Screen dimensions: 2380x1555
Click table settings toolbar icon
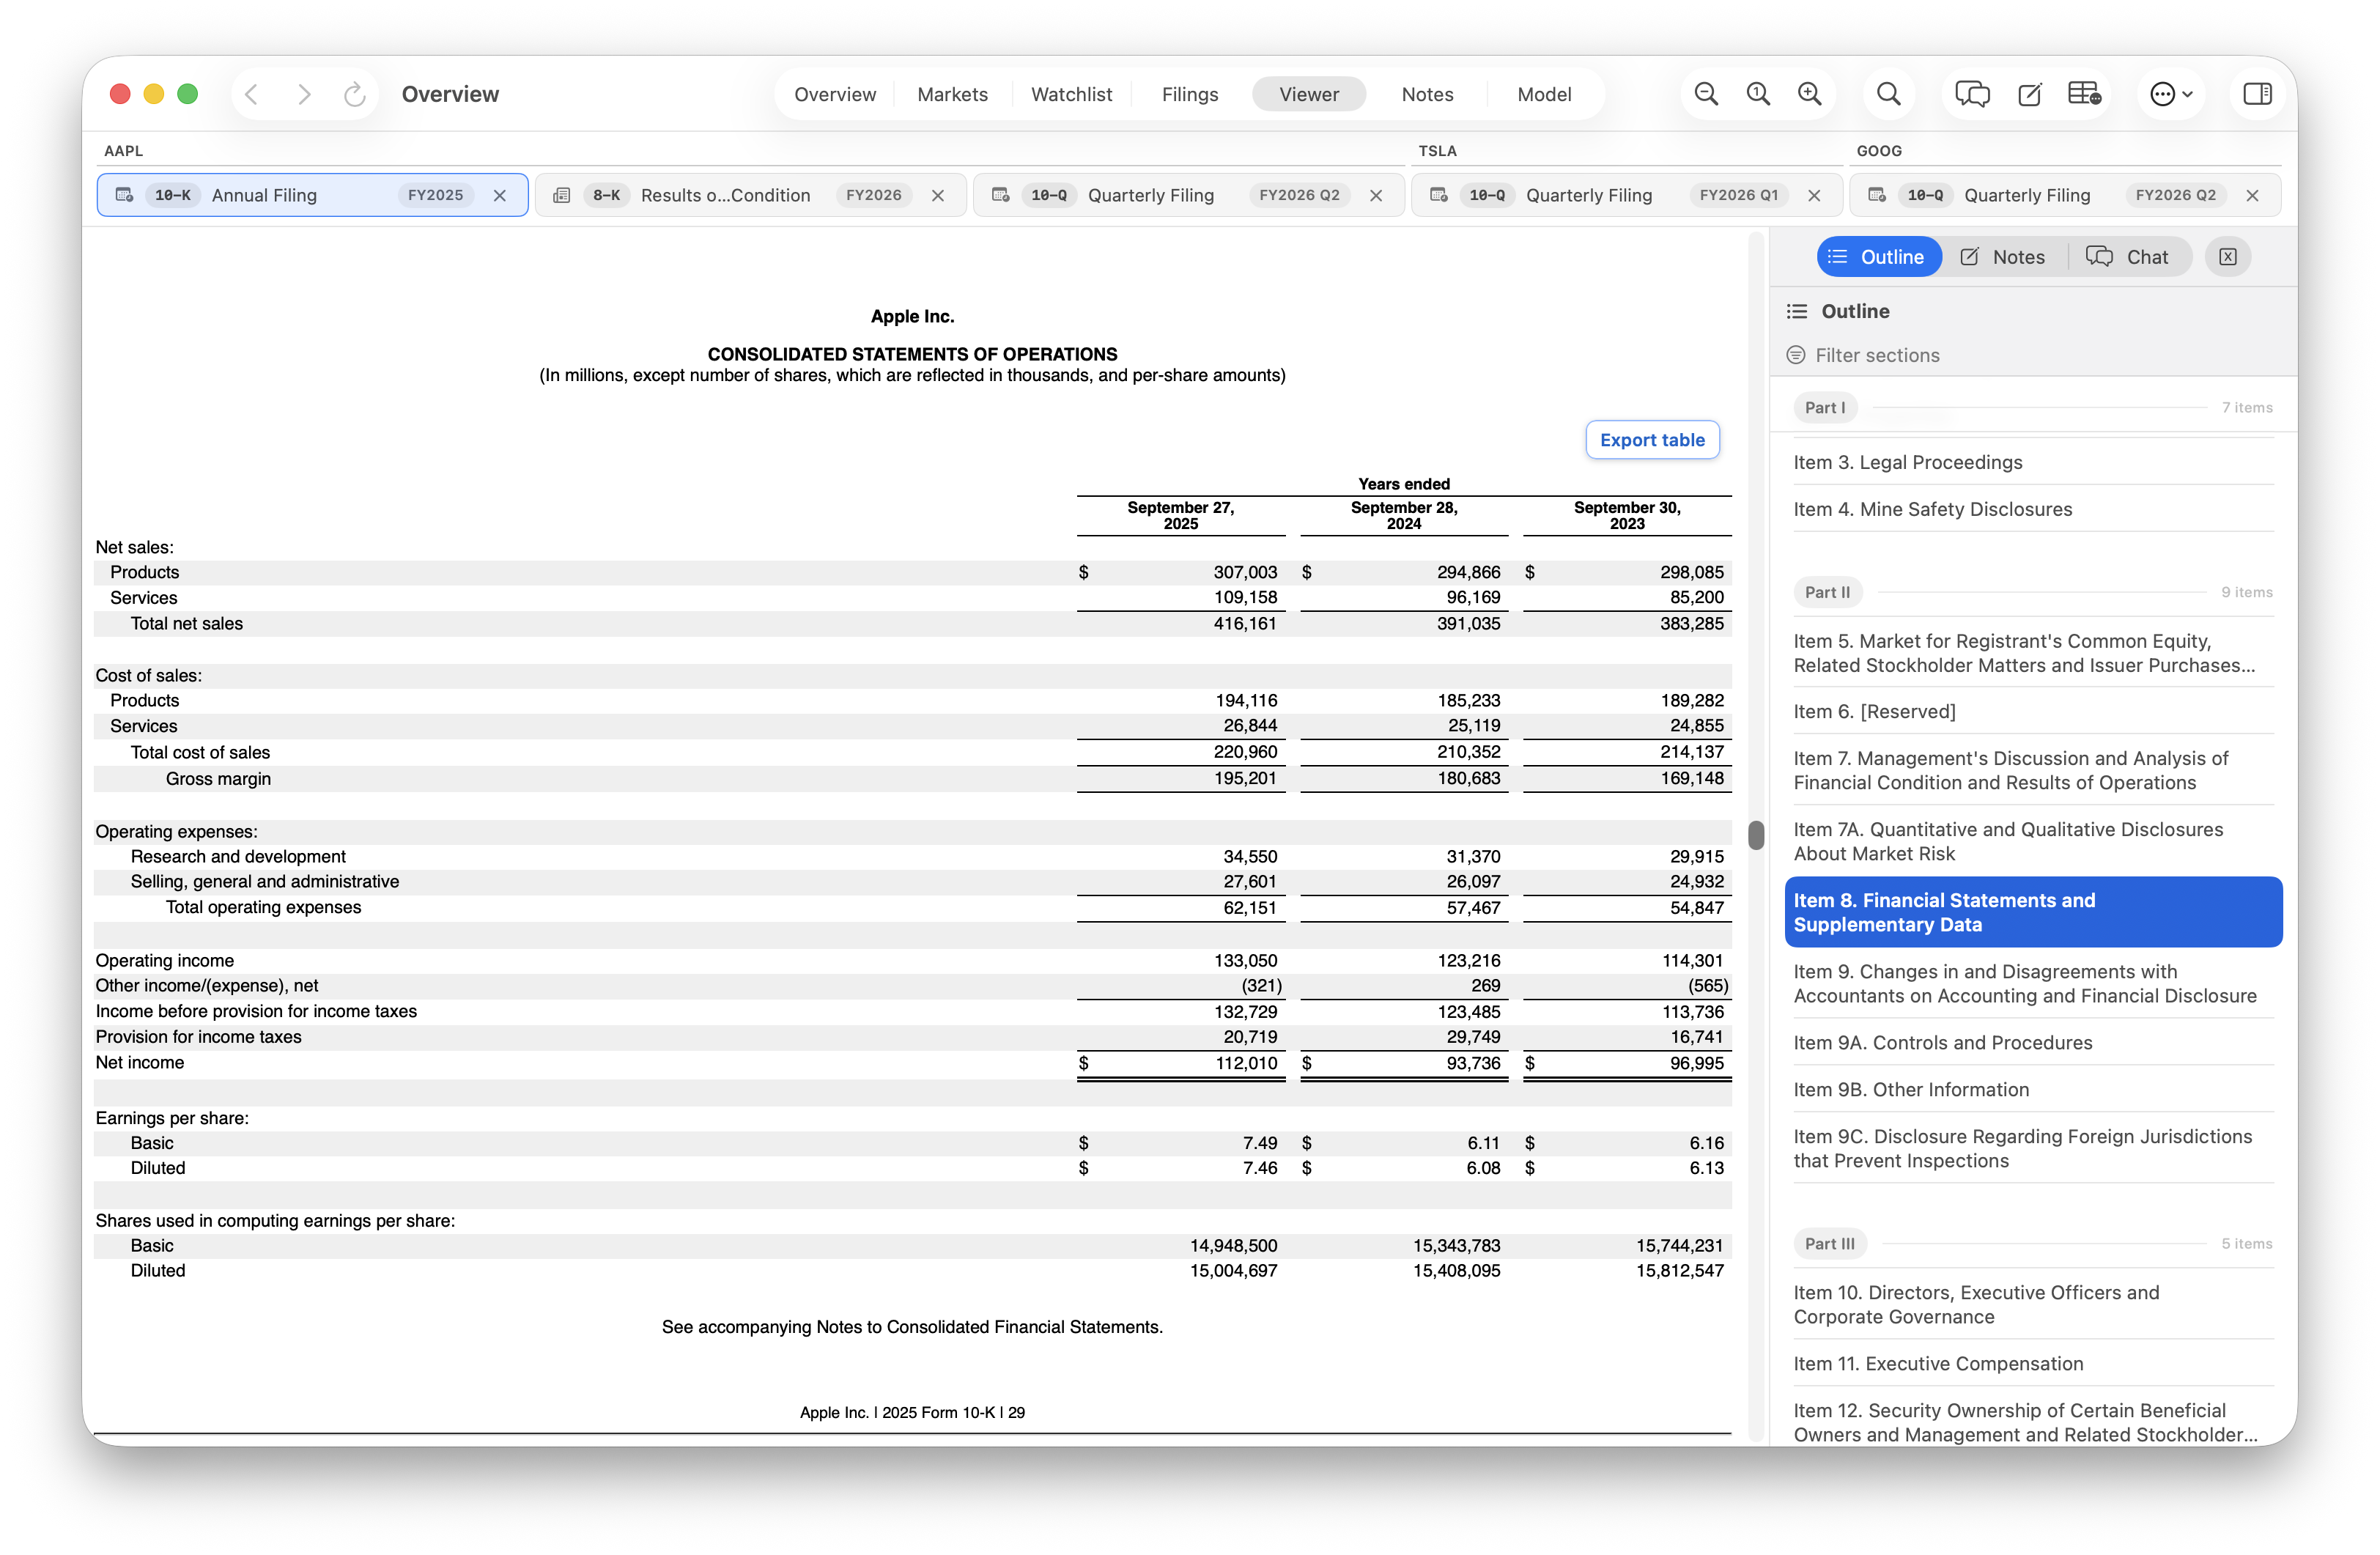(x=2084, y=94)
